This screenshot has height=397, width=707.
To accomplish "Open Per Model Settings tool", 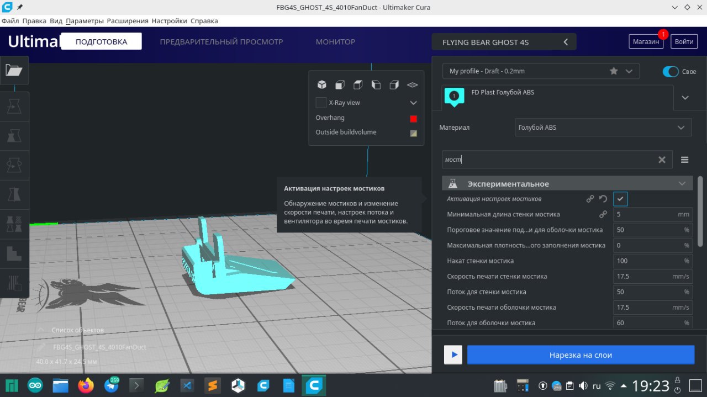I will click(14, 224).
